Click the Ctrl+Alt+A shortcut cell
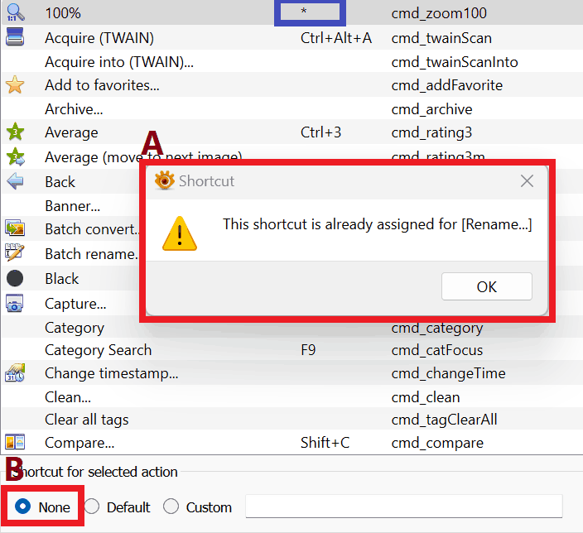Image resolution: width=583 pixels, height=533 pixels. (336, 38)
